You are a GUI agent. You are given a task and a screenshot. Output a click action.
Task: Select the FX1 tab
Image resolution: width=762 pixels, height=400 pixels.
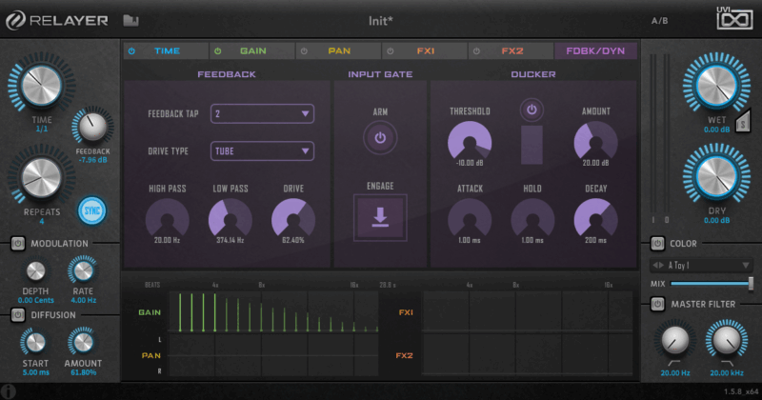coord(424,50)
